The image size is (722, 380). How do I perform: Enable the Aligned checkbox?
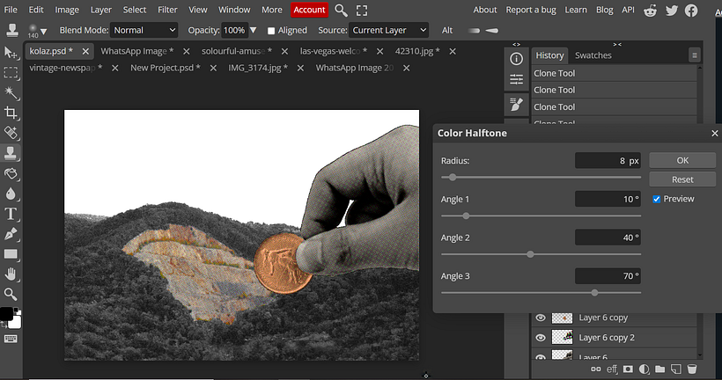click(271, 30)
